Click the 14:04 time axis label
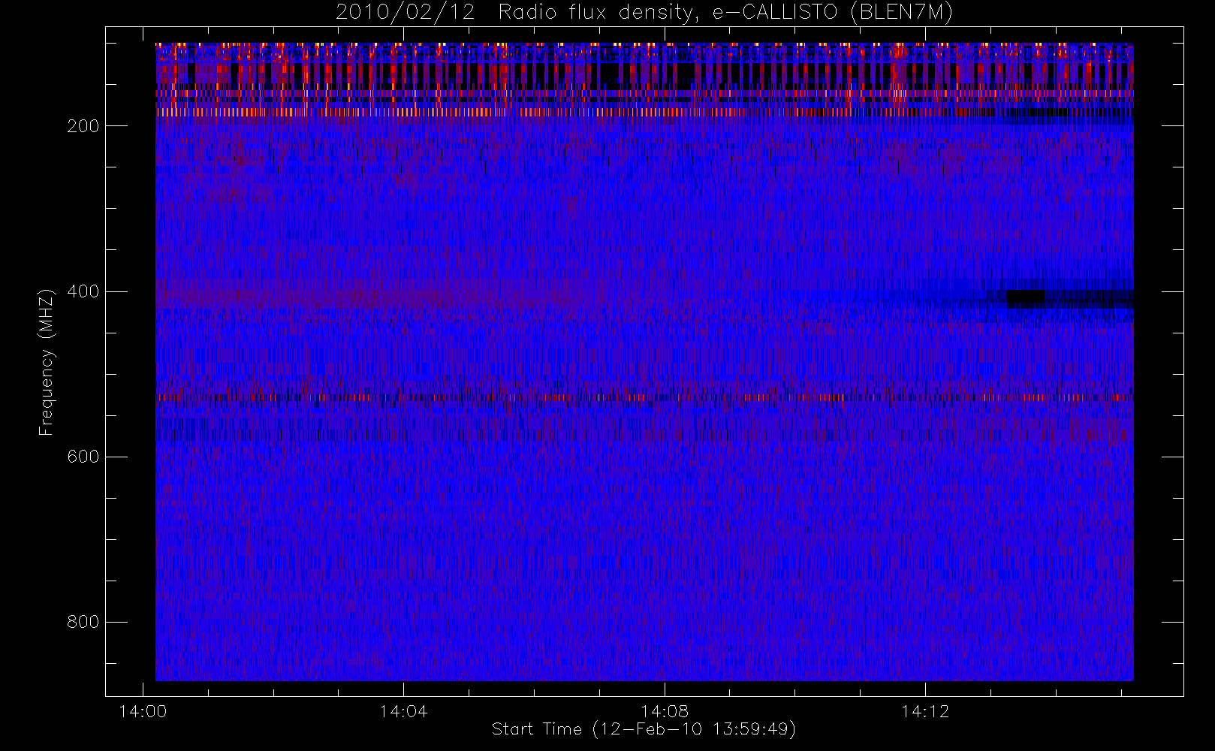The width and height of the screenshot is (1215, 751). (403, 711)
